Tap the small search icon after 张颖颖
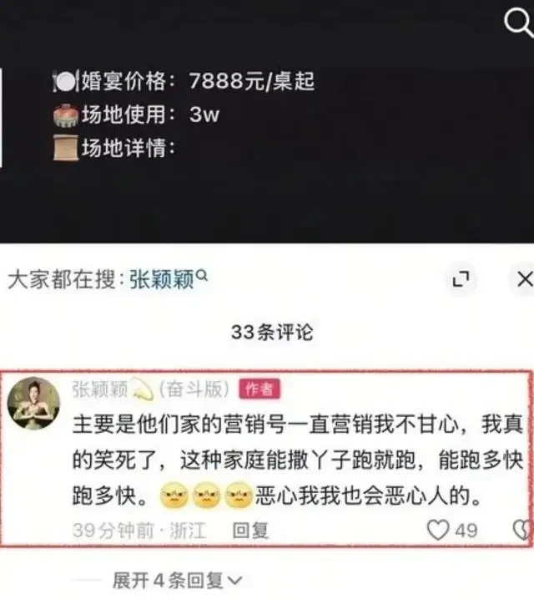The height and width of the screenshot is (600, 534). [x=201, y=275]
